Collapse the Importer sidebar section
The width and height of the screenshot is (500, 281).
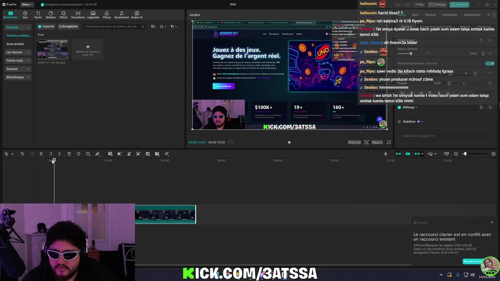[x=18, y=27]
